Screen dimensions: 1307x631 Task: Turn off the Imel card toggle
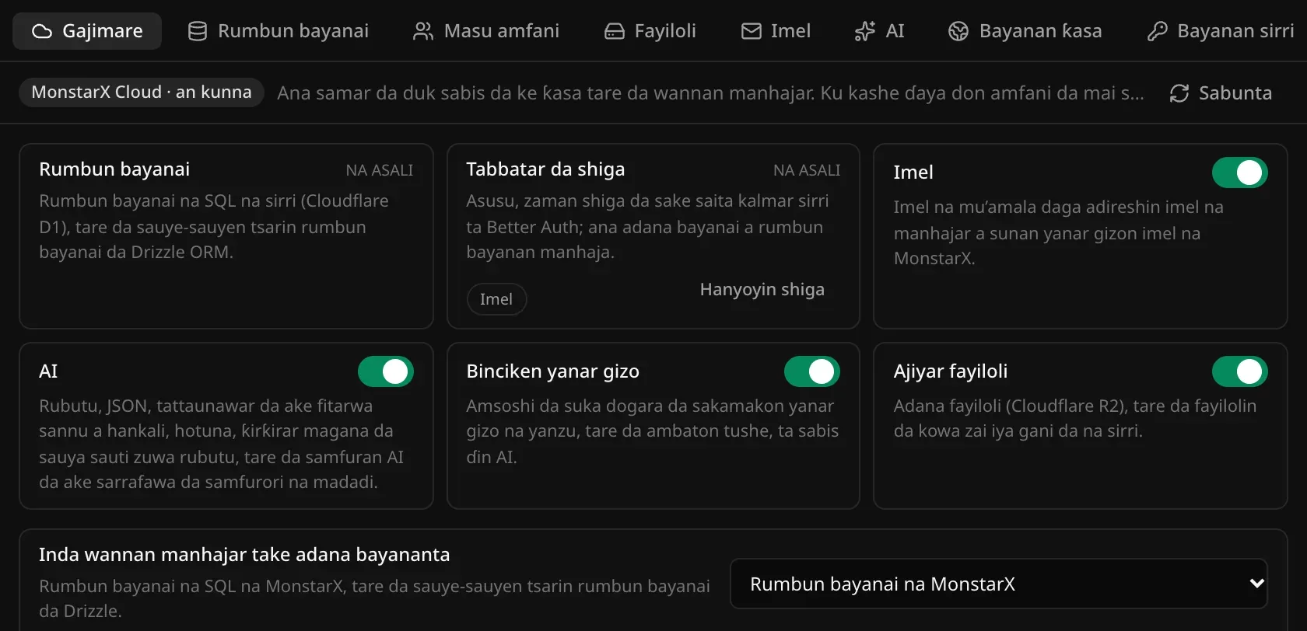point(1240,173)
